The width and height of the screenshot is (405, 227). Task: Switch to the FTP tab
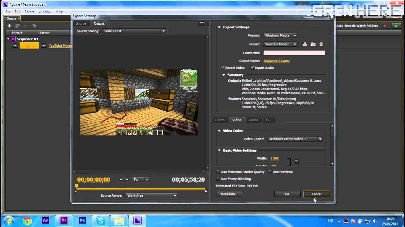coord(269,120)
